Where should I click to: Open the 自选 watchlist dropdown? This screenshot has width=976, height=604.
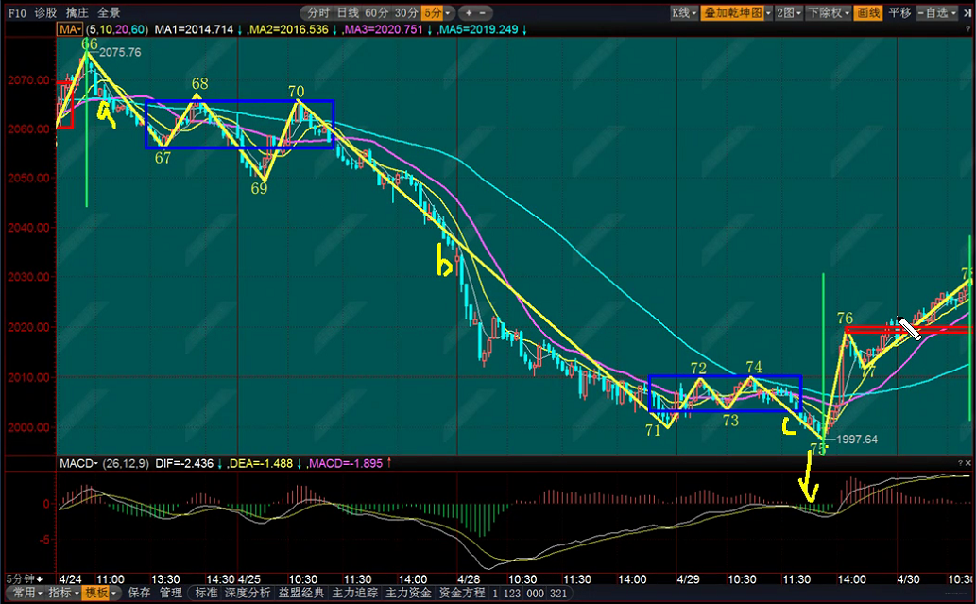point(936,12)
